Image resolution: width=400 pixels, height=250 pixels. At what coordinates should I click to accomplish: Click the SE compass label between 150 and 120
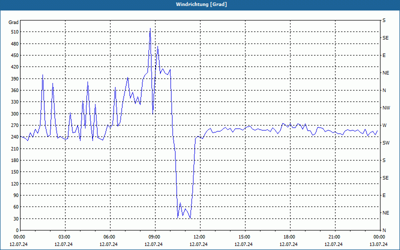[x=385, y=178]
